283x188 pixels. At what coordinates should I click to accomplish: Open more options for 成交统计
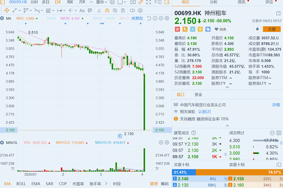(x=272, y=133)
